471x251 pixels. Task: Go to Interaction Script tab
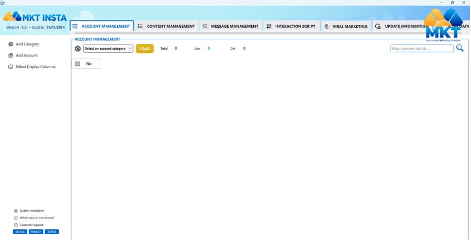(x=291, y=26)
